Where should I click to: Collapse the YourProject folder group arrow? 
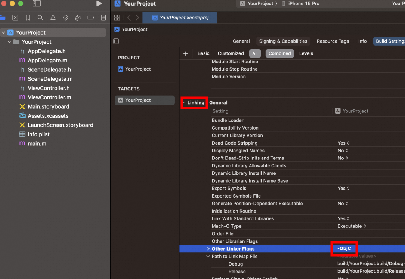pos(9,42)
